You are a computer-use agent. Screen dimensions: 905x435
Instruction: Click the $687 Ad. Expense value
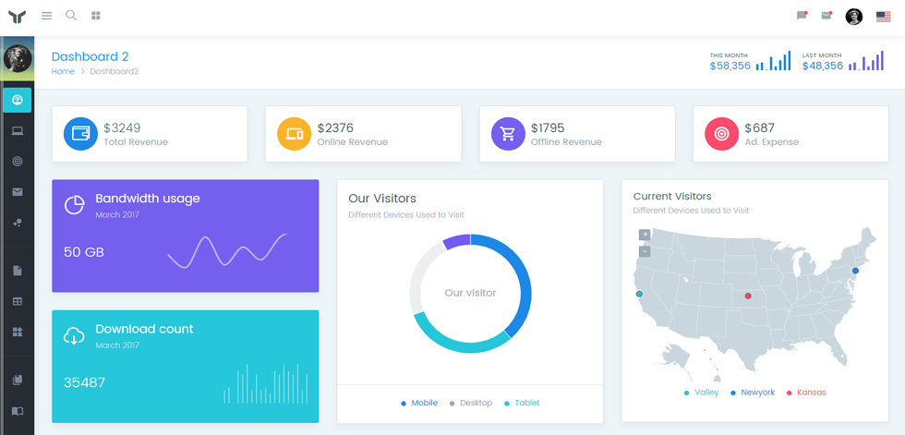759,128
